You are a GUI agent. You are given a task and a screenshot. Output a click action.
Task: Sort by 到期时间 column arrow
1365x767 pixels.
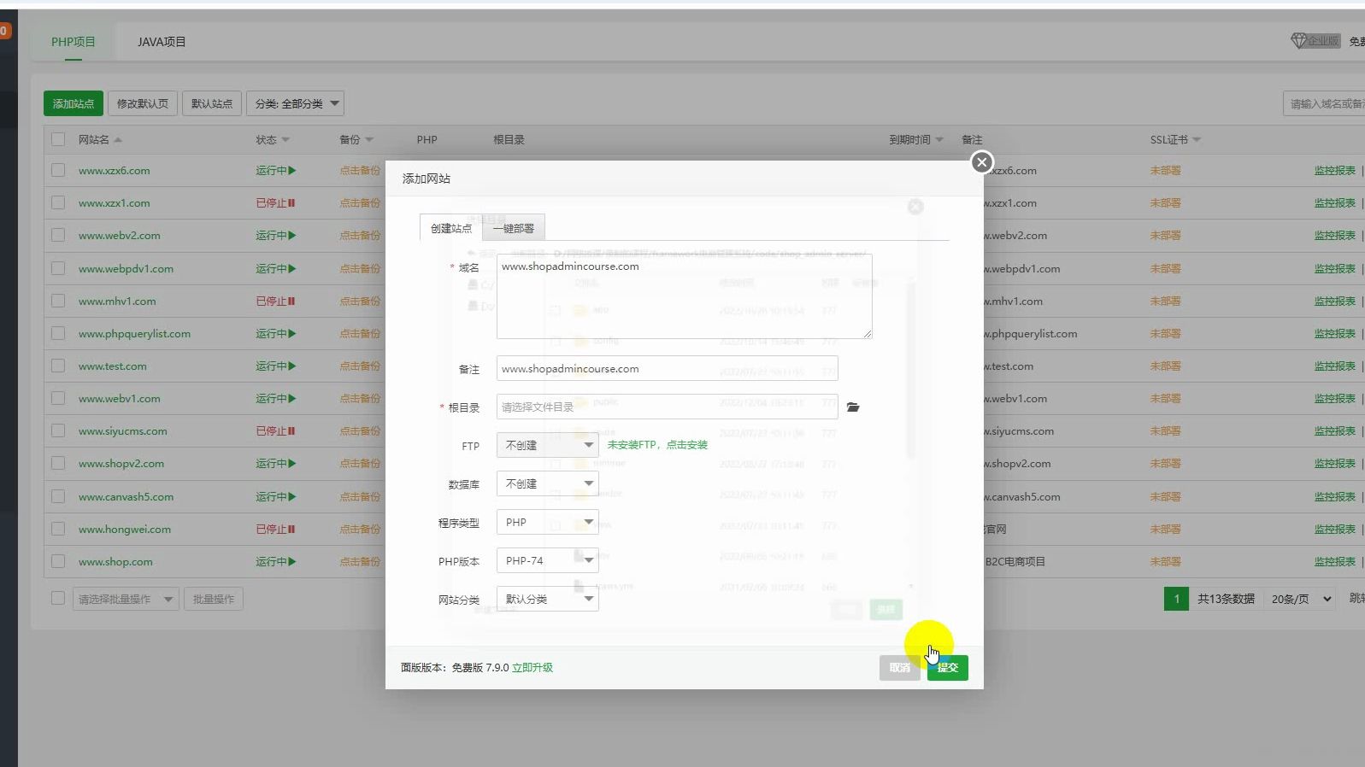coord(939,140)
